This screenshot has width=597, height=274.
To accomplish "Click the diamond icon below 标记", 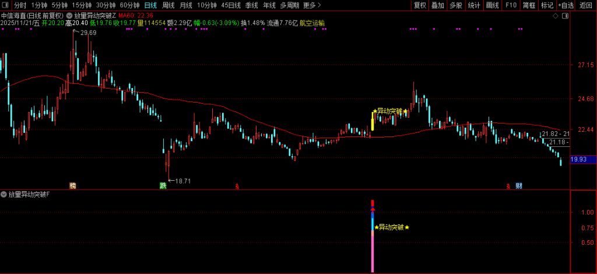I will [x=554, y=15].
